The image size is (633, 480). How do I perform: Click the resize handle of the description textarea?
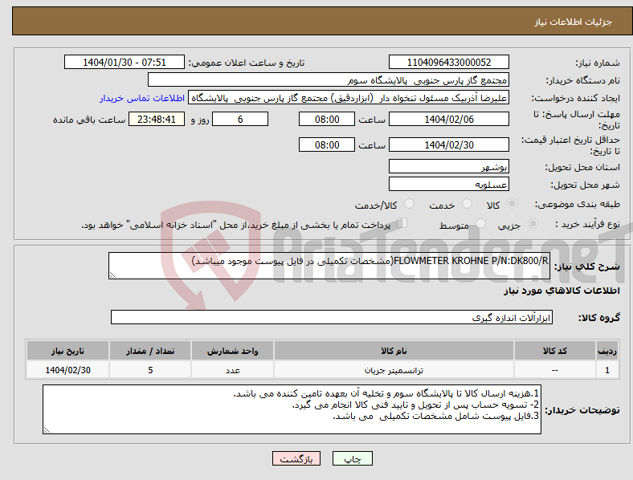pyautogui.click(x=112, y=275)
